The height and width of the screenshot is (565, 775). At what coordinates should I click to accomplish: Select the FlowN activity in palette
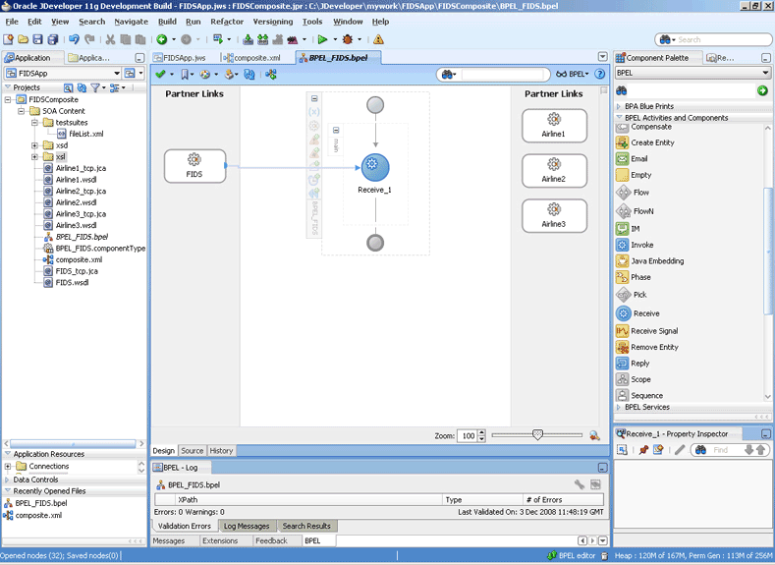[x=636, y=211]
